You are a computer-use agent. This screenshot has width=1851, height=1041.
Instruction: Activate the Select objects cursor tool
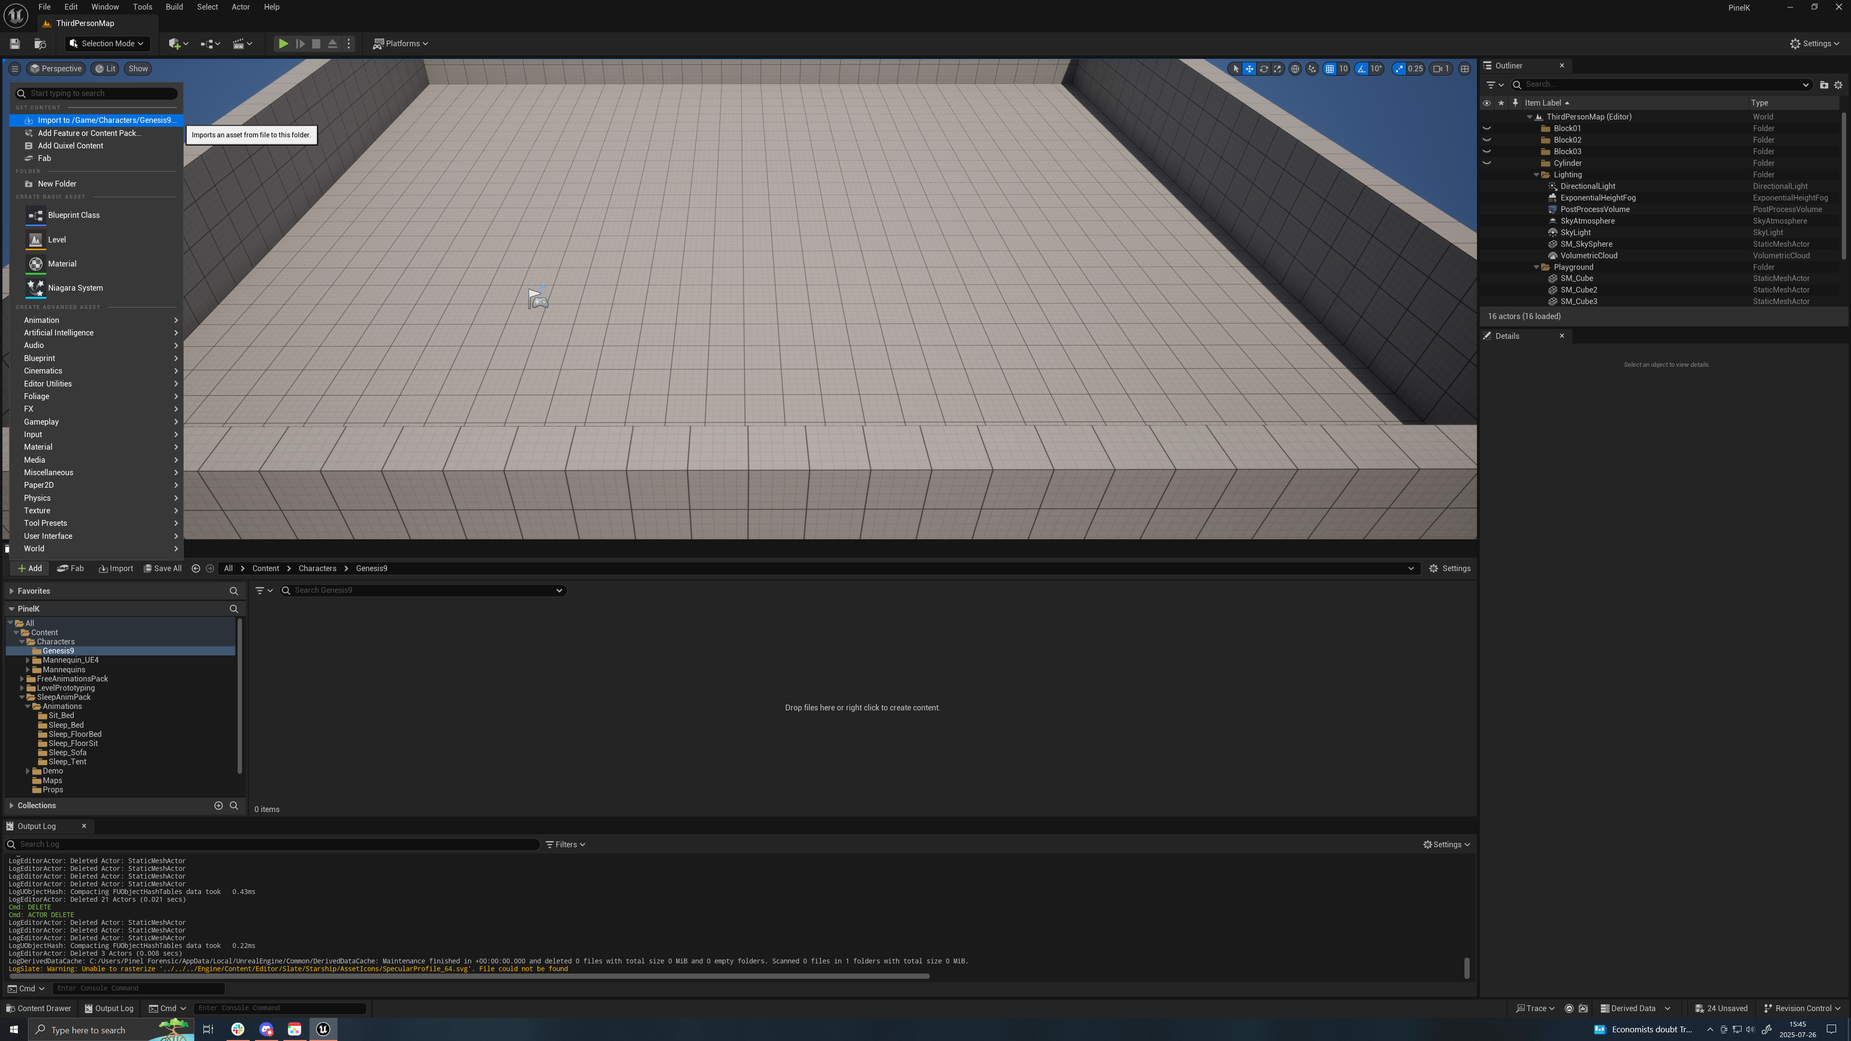1236,69
